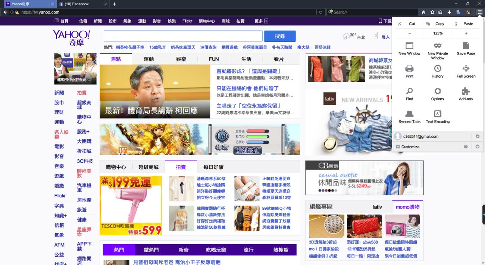Select the 娛樂 news tab
The image size is (485, 265).
click(x=181, y=59)
